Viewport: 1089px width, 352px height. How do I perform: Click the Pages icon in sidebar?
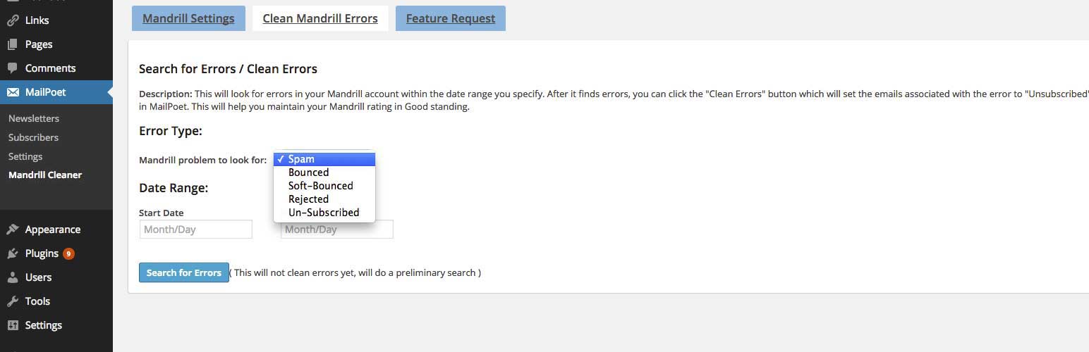12,44
